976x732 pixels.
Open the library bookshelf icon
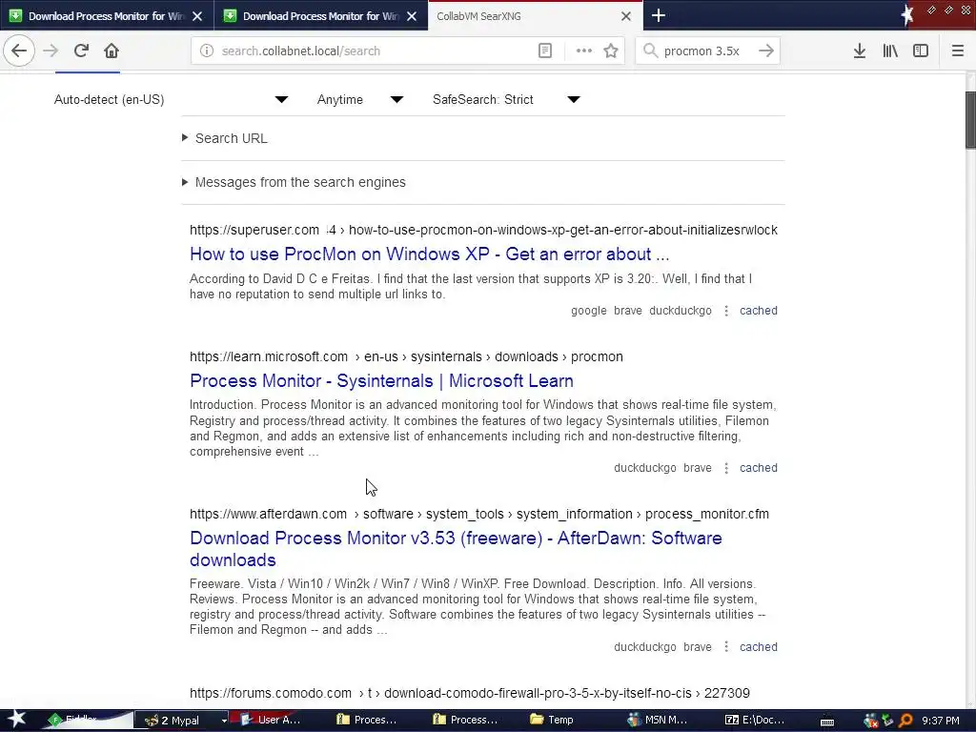point(890,51)
